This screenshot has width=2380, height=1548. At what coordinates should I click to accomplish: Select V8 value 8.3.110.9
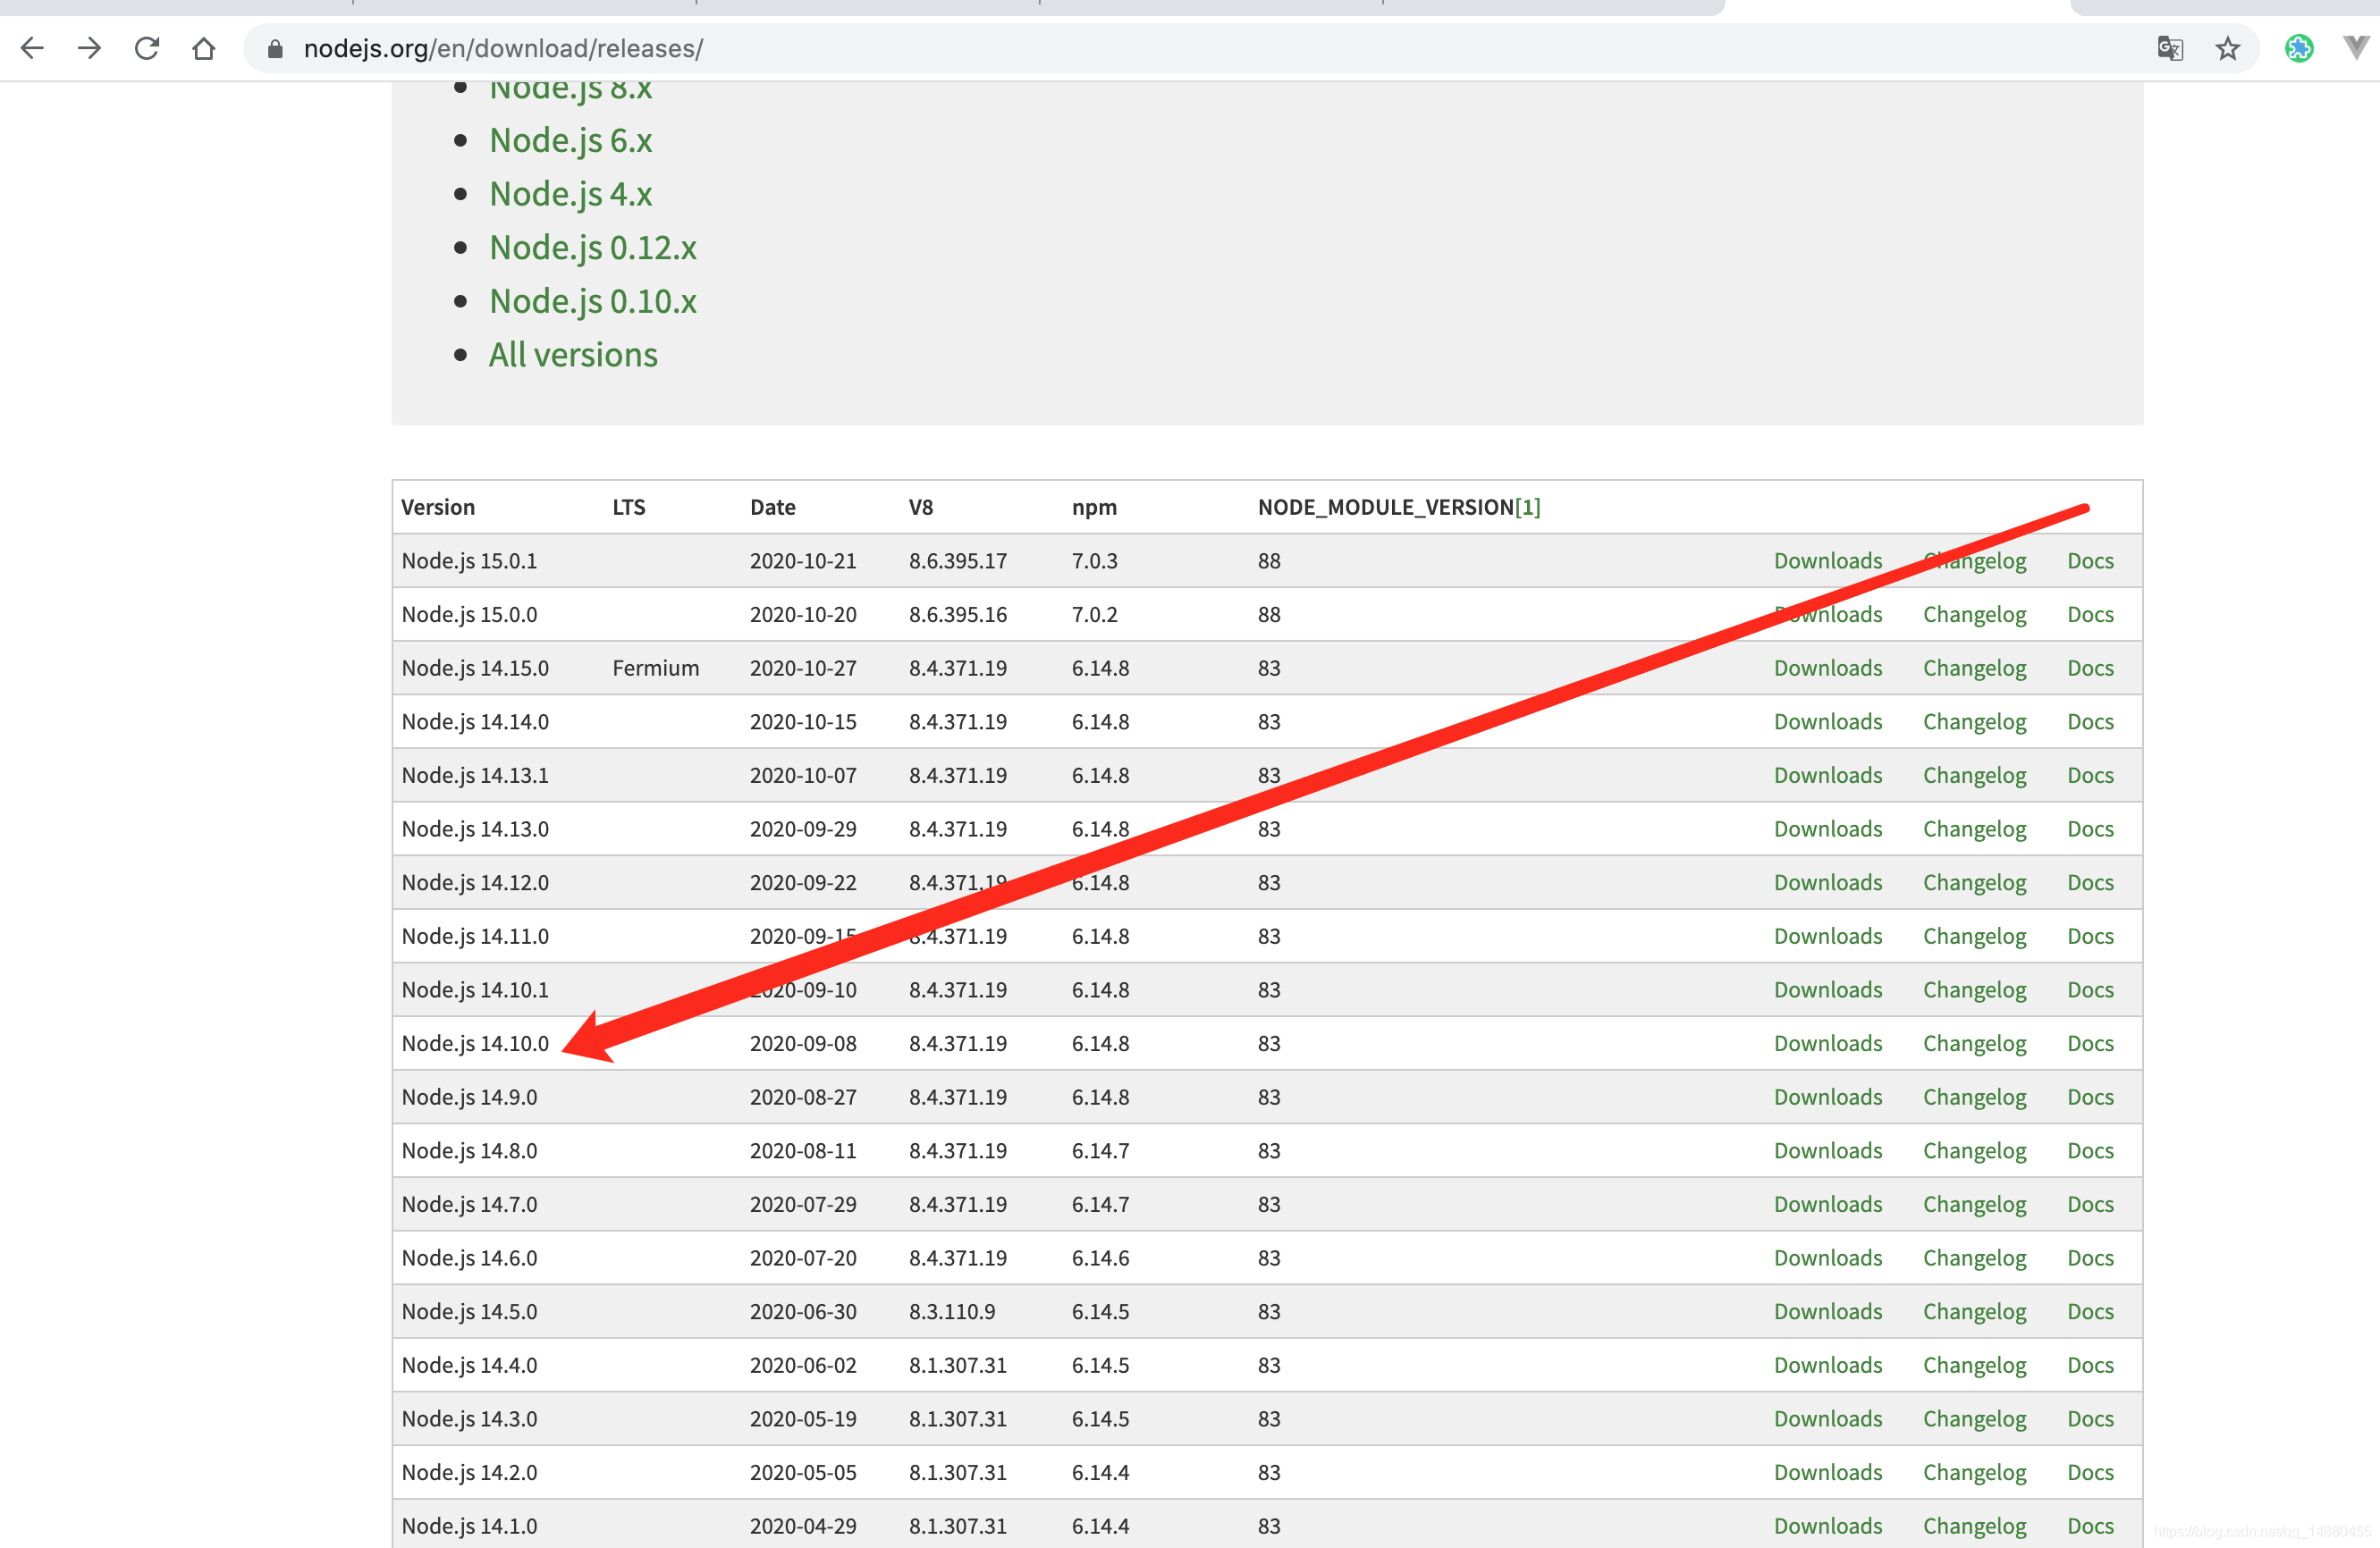pyautogui.click(x=951, y=1312)
